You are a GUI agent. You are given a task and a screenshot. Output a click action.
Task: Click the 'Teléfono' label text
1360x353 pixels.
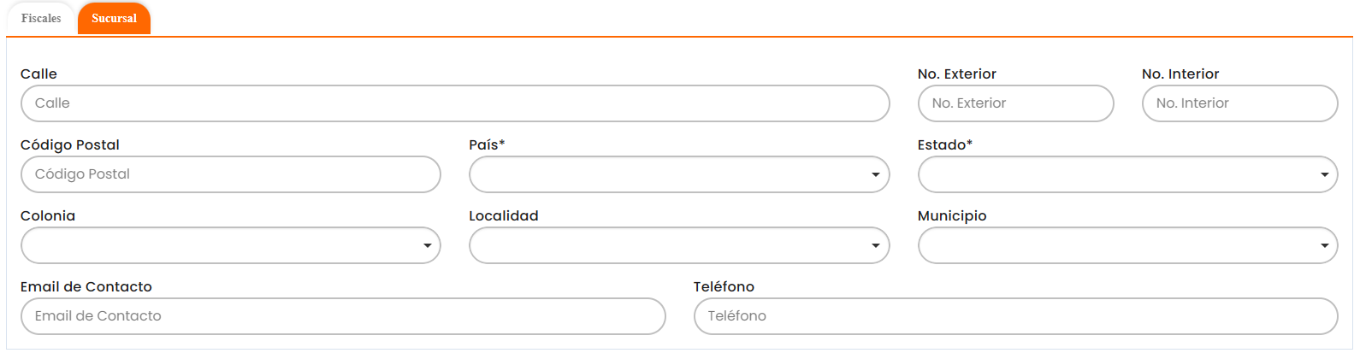724,287
